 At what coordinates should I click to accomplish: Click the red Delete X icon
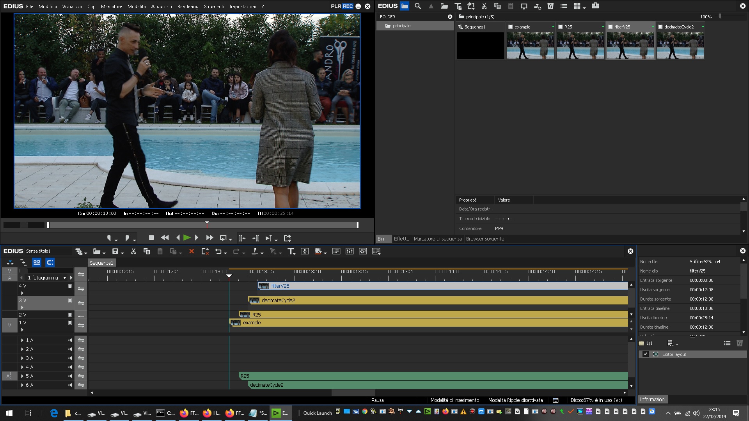[191, 251]
